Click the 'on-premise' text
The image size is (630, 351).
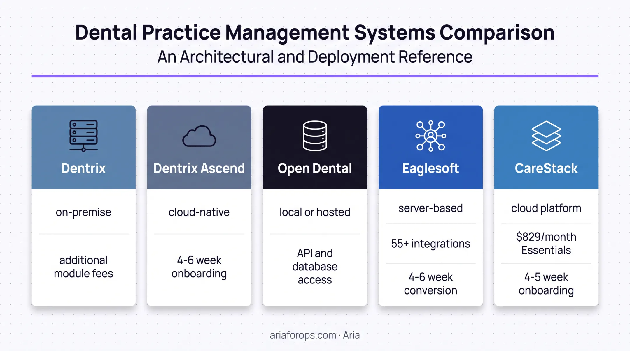click(x=83, y=212)
